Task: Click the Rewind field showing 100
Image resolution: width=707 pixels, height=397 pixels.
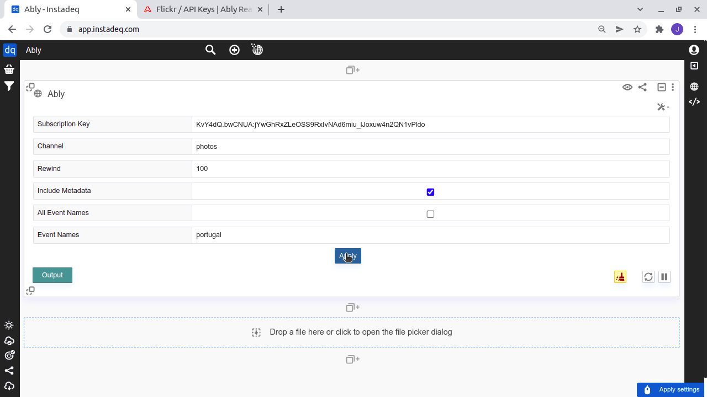Action: tap(431, 169)
